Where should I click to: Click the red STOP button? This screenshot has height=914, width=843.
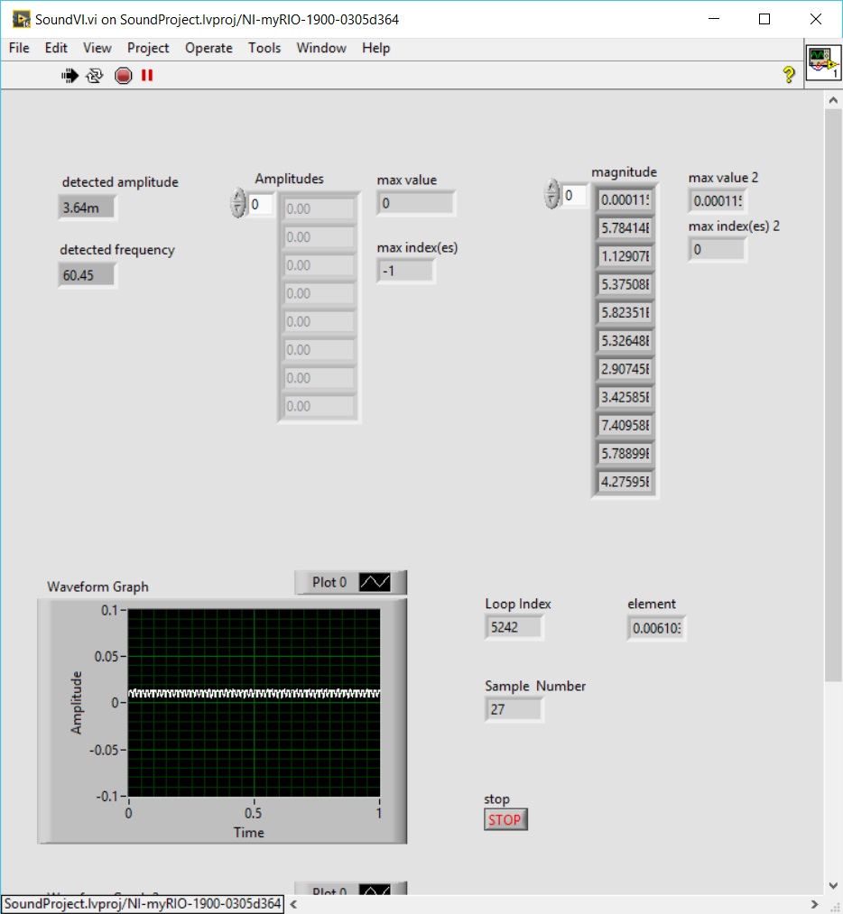tap(505, 819)
